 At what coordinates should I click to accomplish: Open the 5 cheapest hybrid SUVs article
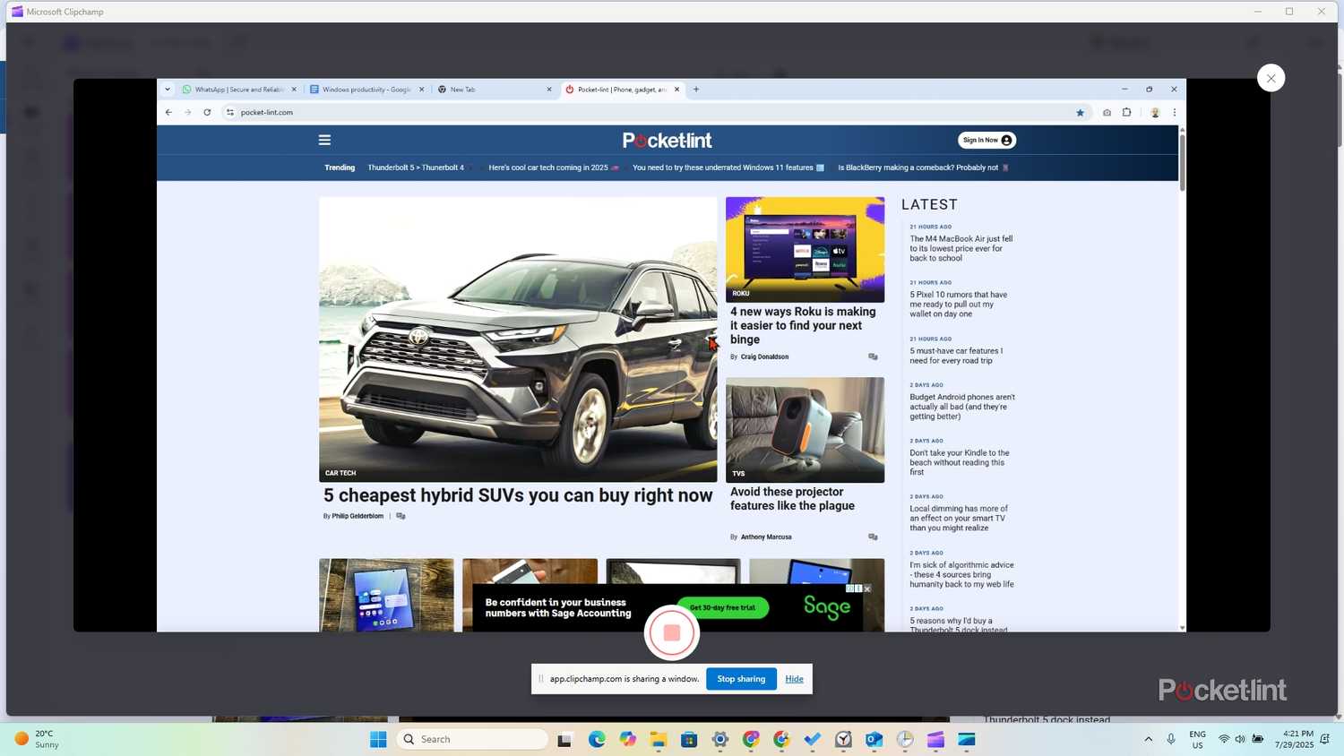(517, 495)
